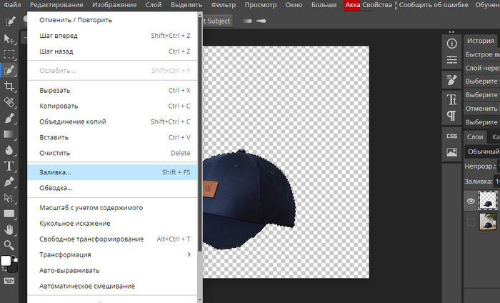This screenshot has height=303, width=500.
Task: Show the hidden bottom layer
Action: click(x=471, y=222)
